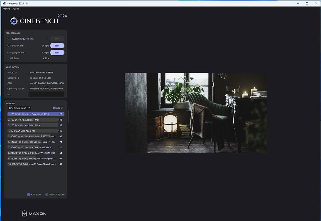321x221 pixels.
Task: Select ranking entry Intel Core i9-9880H CPU
Action: pos(36,148)
